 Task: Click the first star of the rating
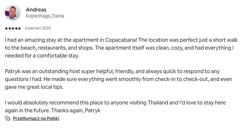(x=6, y=28)
